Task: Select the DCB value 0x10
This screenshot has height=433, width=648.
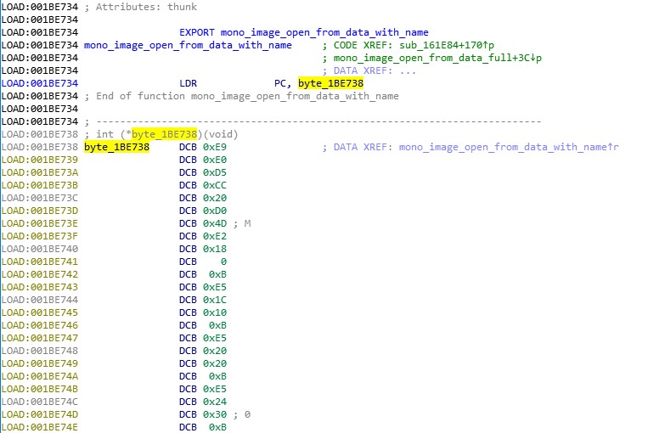Action: click(x=215, y=312)
